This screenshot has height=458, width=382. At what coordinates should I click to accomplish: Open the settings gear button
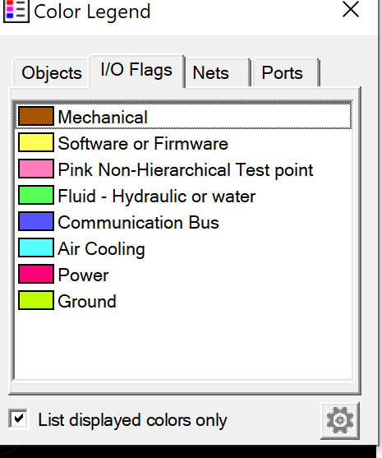tap(340, 420)
